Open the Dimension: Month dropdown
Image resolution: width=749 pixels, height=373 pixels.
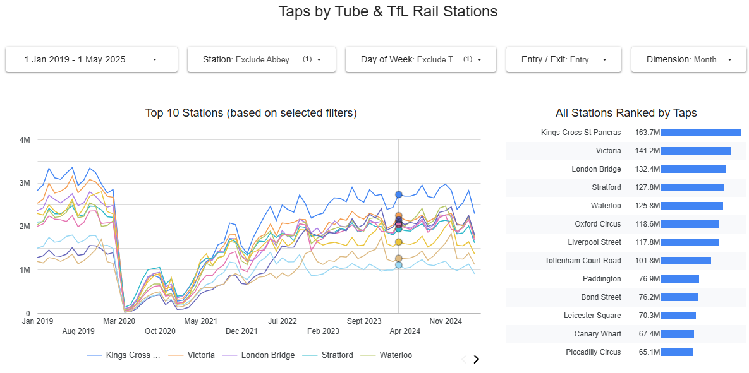click(688, 59)
